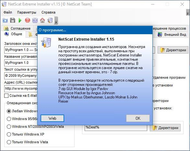This screenshot has width=190, height=151.
Task: Switch to the Соглашение tab
Action: 17,28
